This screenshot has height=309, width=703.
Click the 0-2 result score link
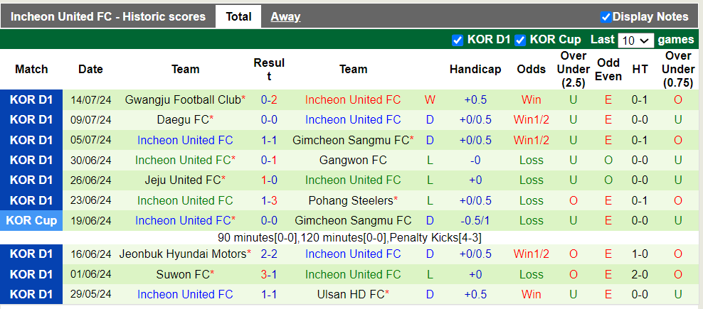pyautogui.click(x=269, y=99)
